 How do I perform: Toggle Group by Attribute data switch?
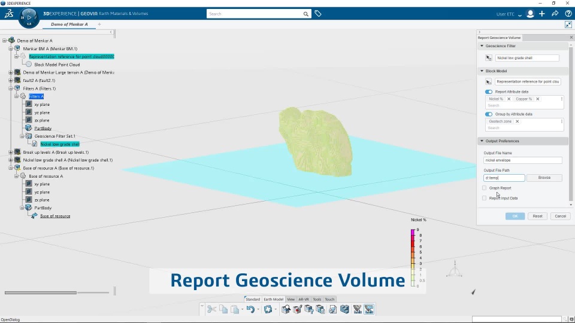[489, 114]
